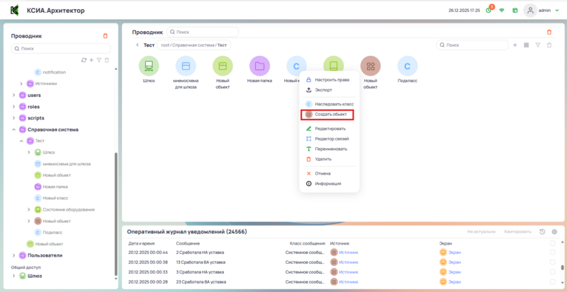This screenshot has width=567, height=292.
Task: Check the first notification row checkbox
Action: click(553, 252)
